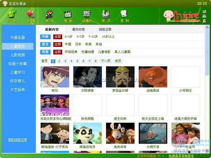Select 全部 in the 类型 filter row
211x158 pixels.
click(58, 52)
